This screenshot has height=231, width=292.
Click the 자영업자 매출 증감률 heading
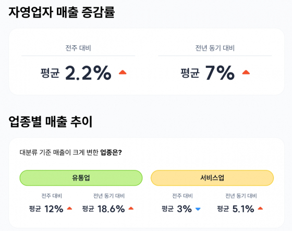[x=62, y=12]
